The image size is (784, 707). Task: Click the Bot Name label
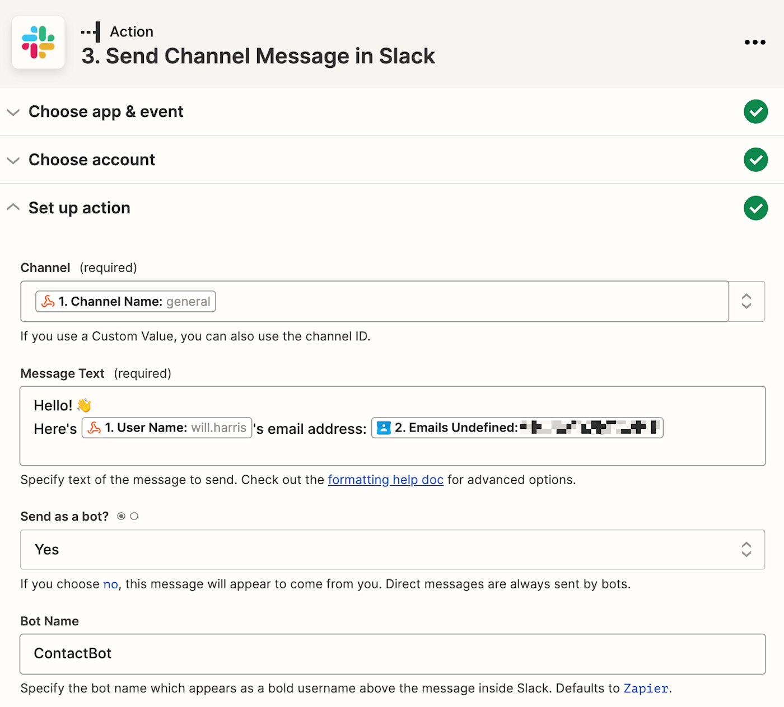49,621
